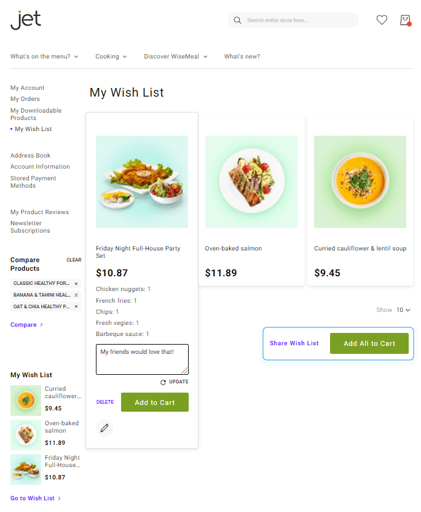
Task: Click the Update refresh icon below the comment
Action: [x=163, y=382]
